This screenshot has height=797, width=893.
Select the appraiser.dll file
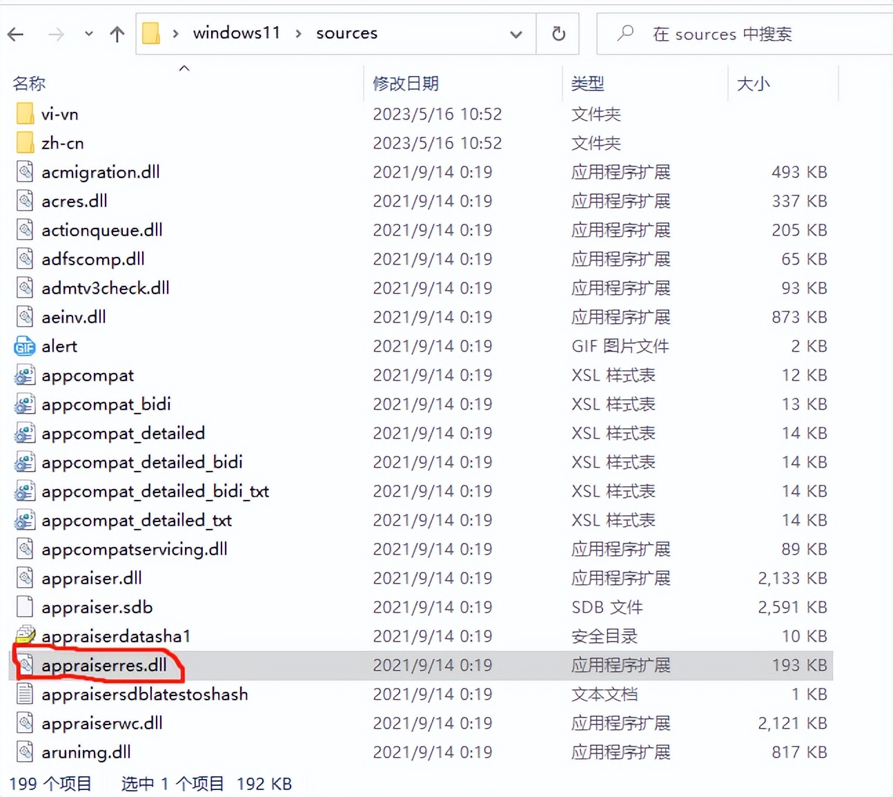coord(92,578)
